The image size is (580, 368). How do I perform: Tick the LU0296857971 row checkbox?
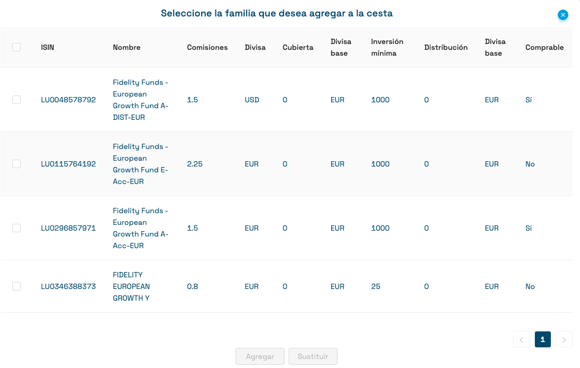[16, 228]
